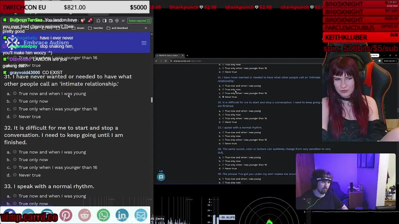Expand the toolbar overflow chevron beside VPN icon

123,21
